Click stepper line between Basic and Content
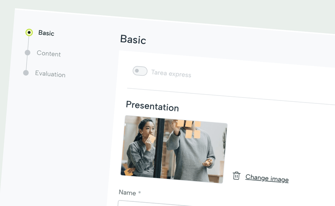Image resolution: width=335 pixels, height=206 pixels. click(28, 42)
